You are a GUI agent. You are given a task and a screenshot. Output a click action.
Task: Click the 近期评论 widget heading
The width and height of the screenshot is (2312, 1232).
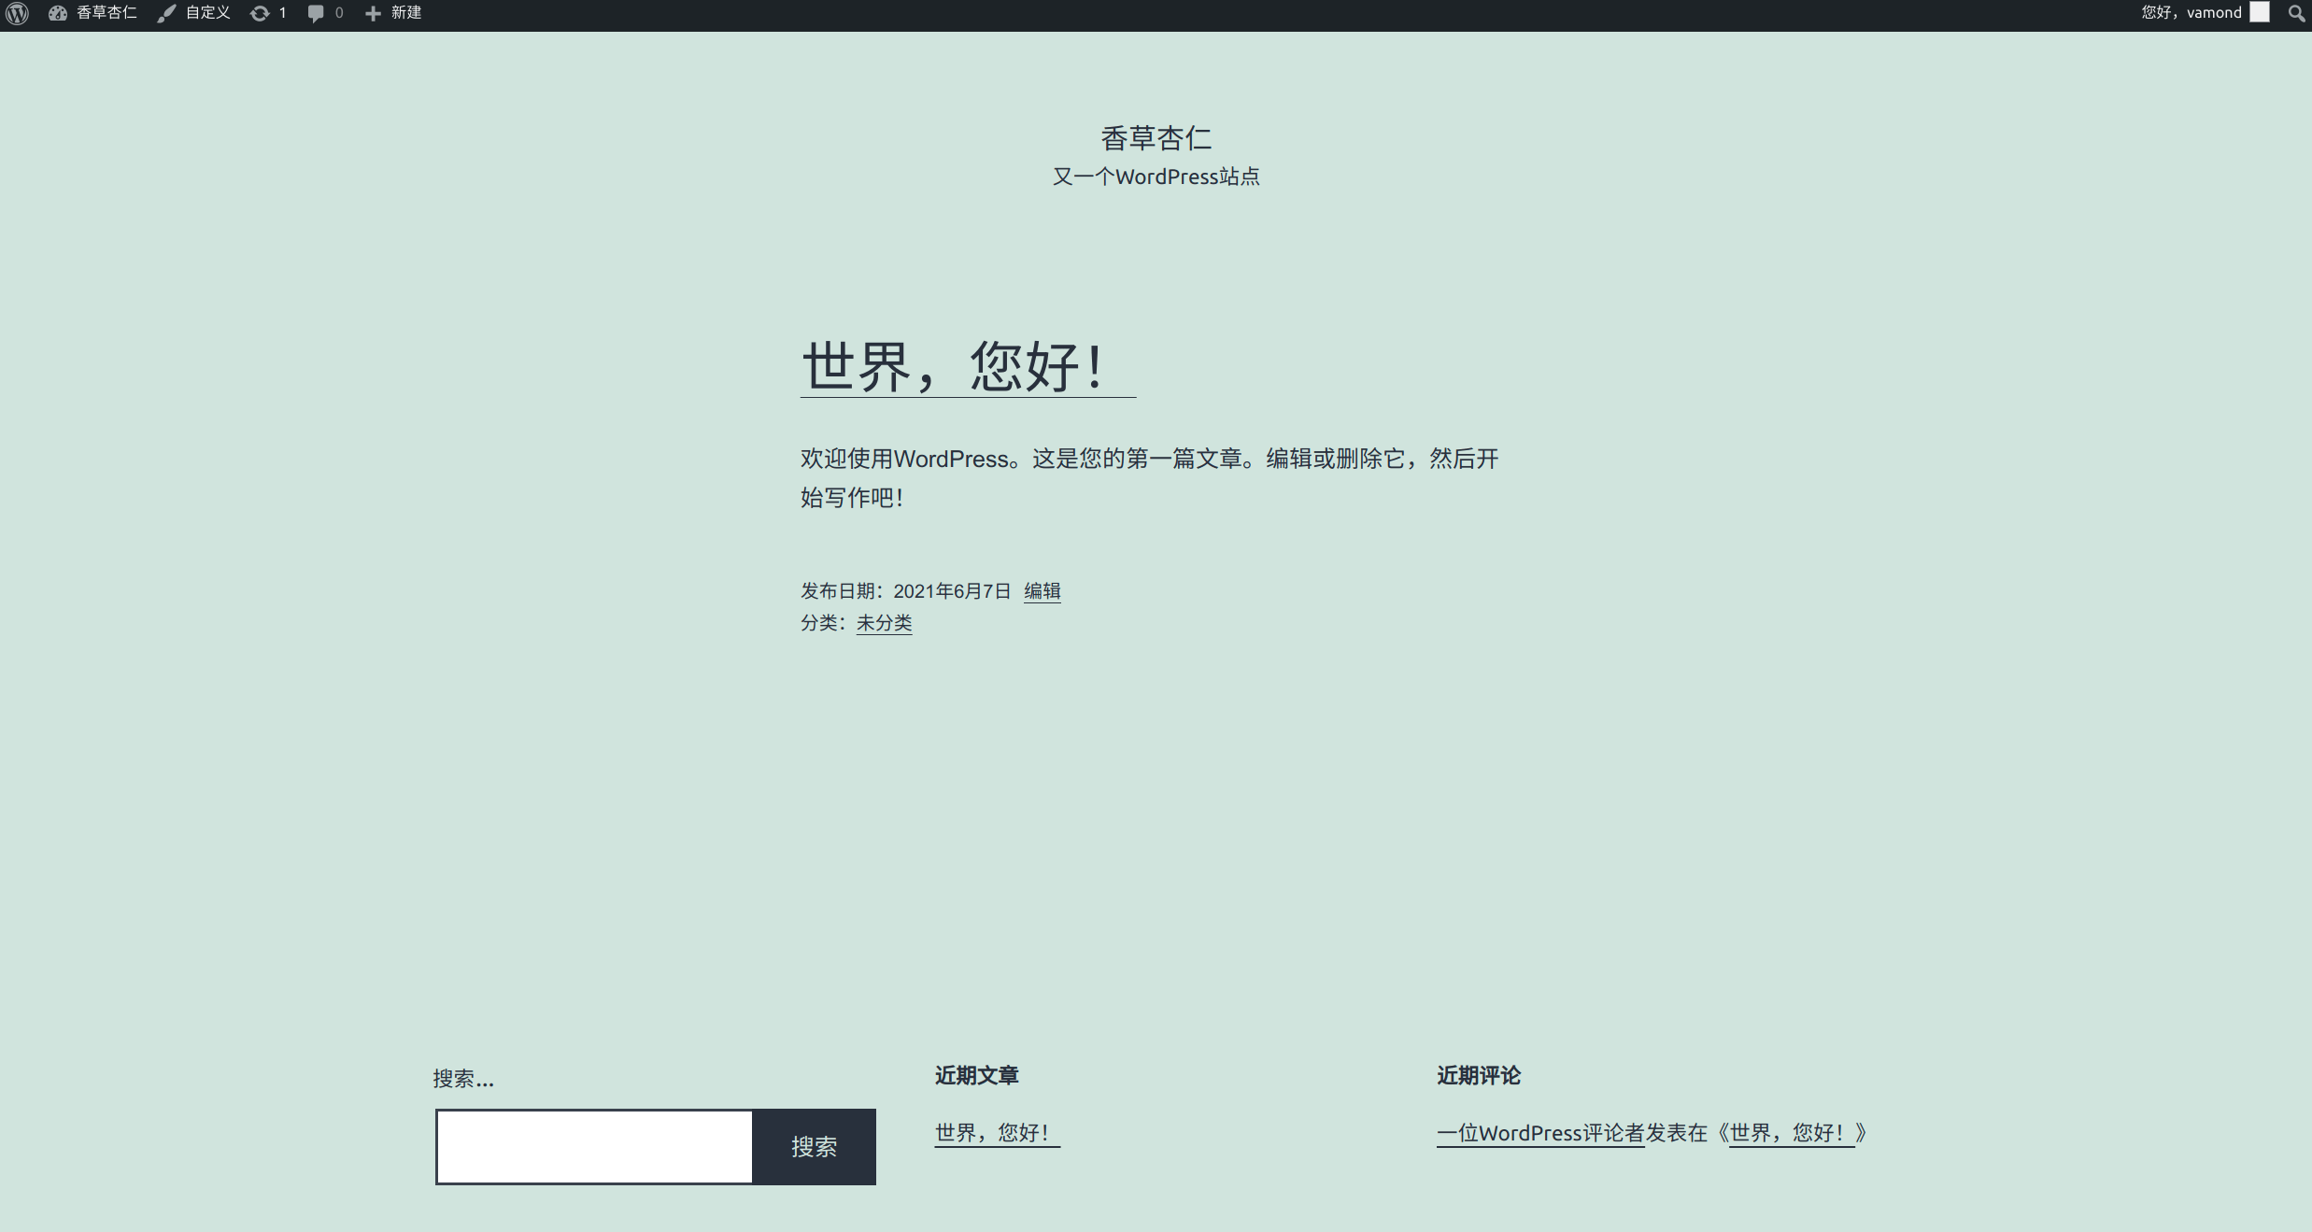(x=1479, y=1076)
